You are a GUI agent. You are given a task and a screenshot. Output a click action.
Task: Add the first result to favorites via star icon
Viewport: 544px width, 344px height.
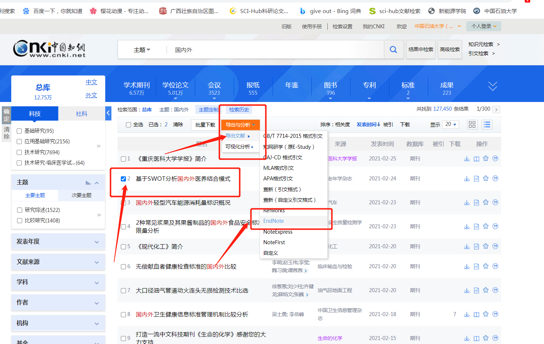pyautogui.click(x=486, y=159)
